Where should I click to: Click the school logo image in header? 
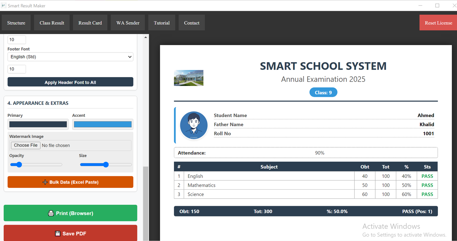tap(189, 78)
